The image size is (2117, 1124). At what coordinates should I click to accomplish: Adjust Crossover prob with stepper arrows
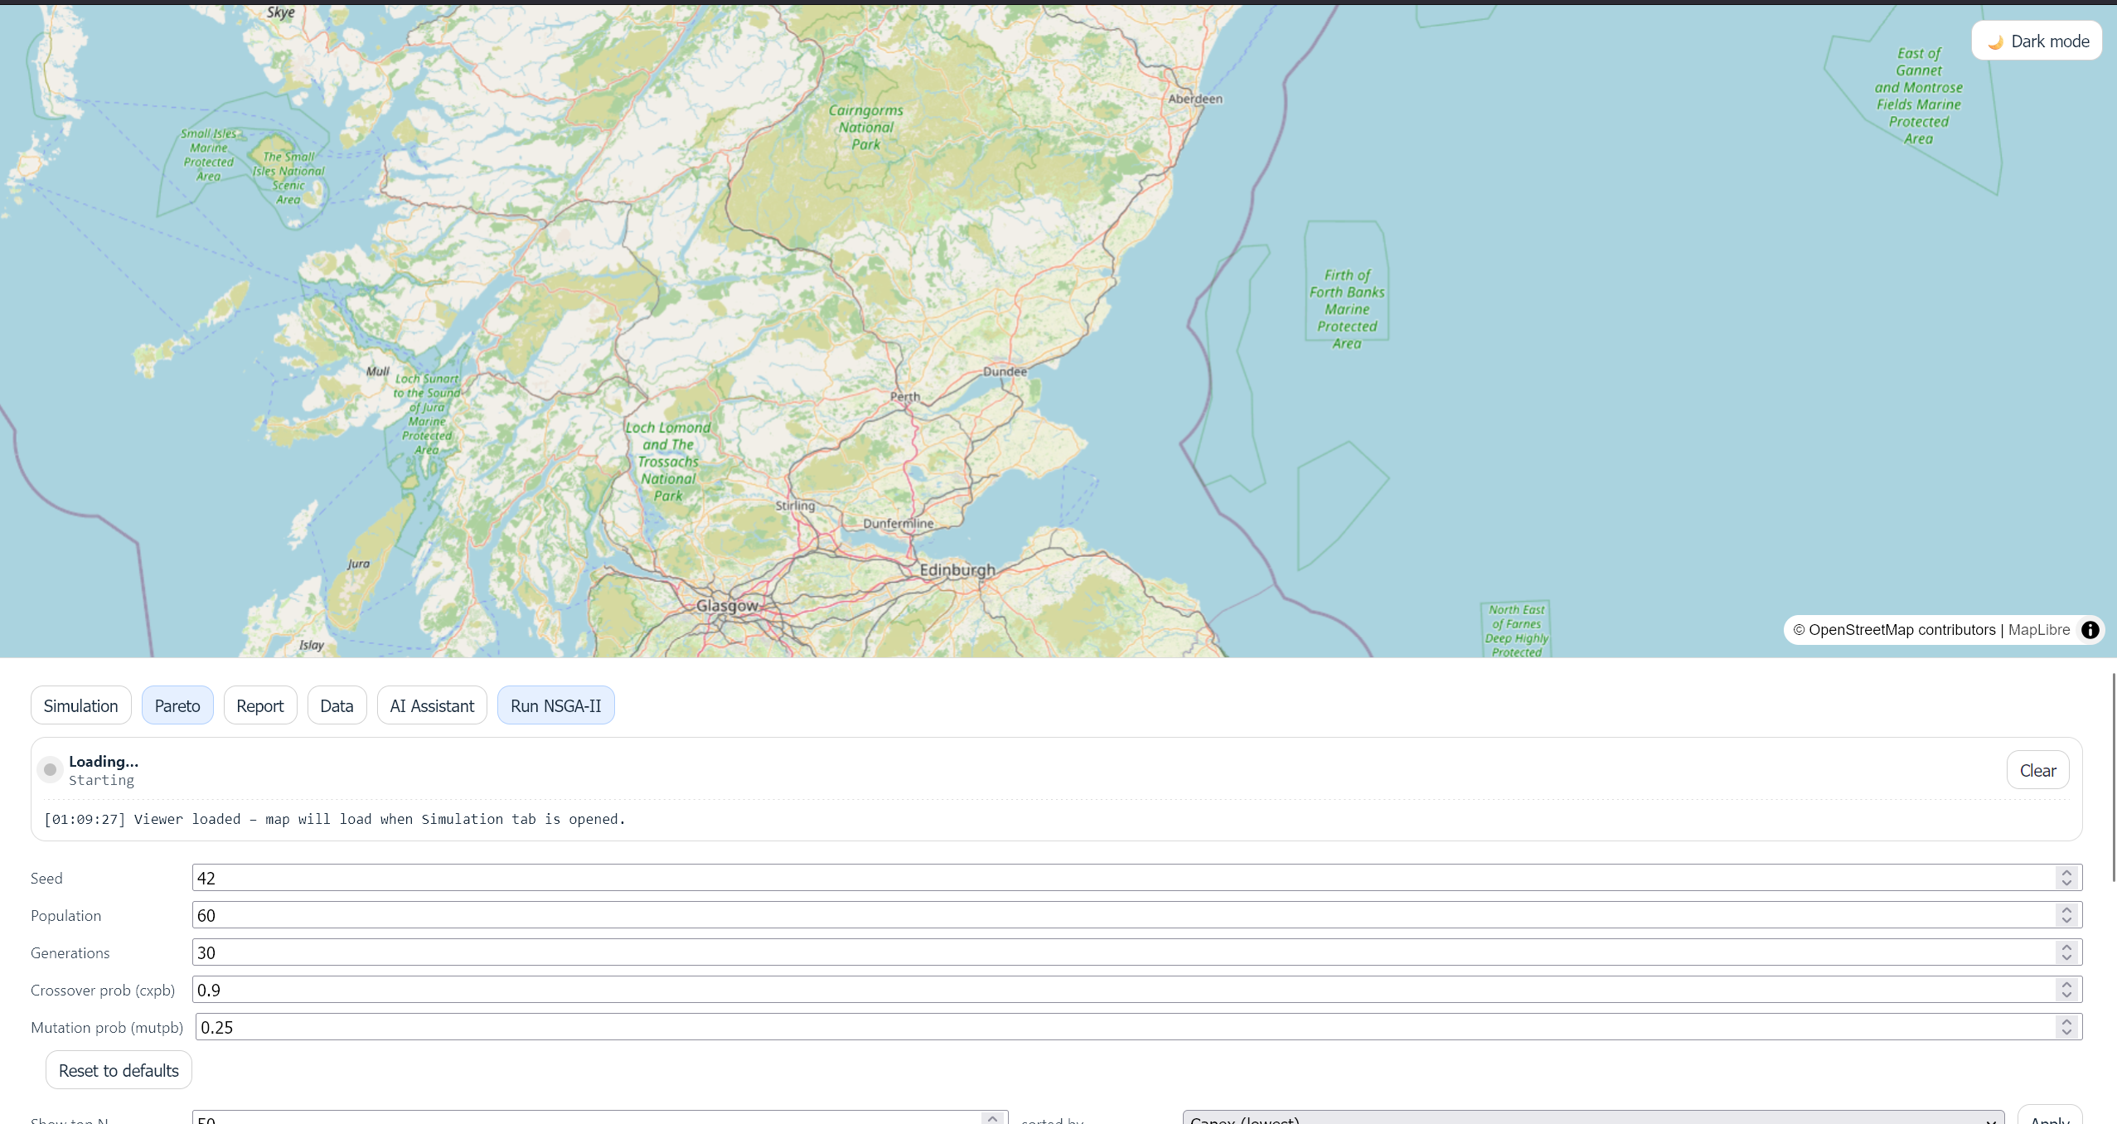[x=2066, y=990]
